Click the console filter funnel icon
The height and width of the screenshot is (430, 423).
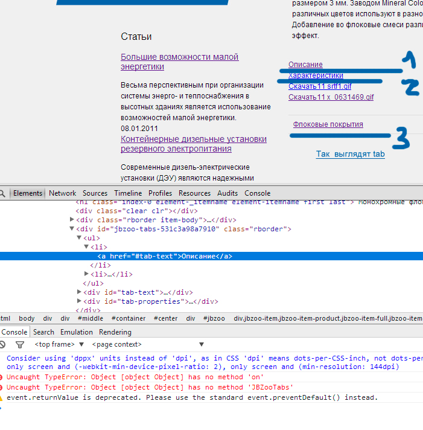(19, 344)
